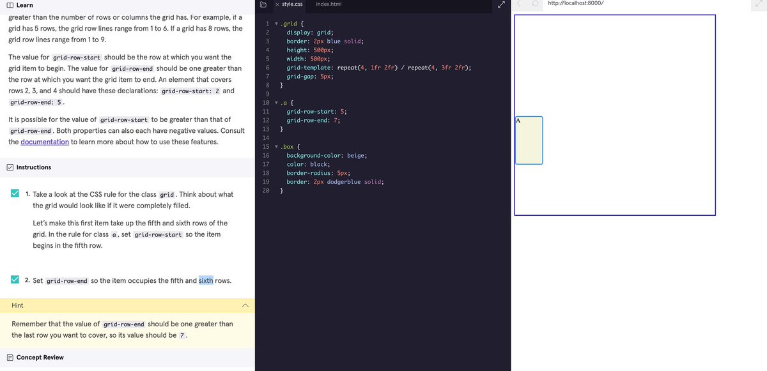Click the Hint header label

18,306
